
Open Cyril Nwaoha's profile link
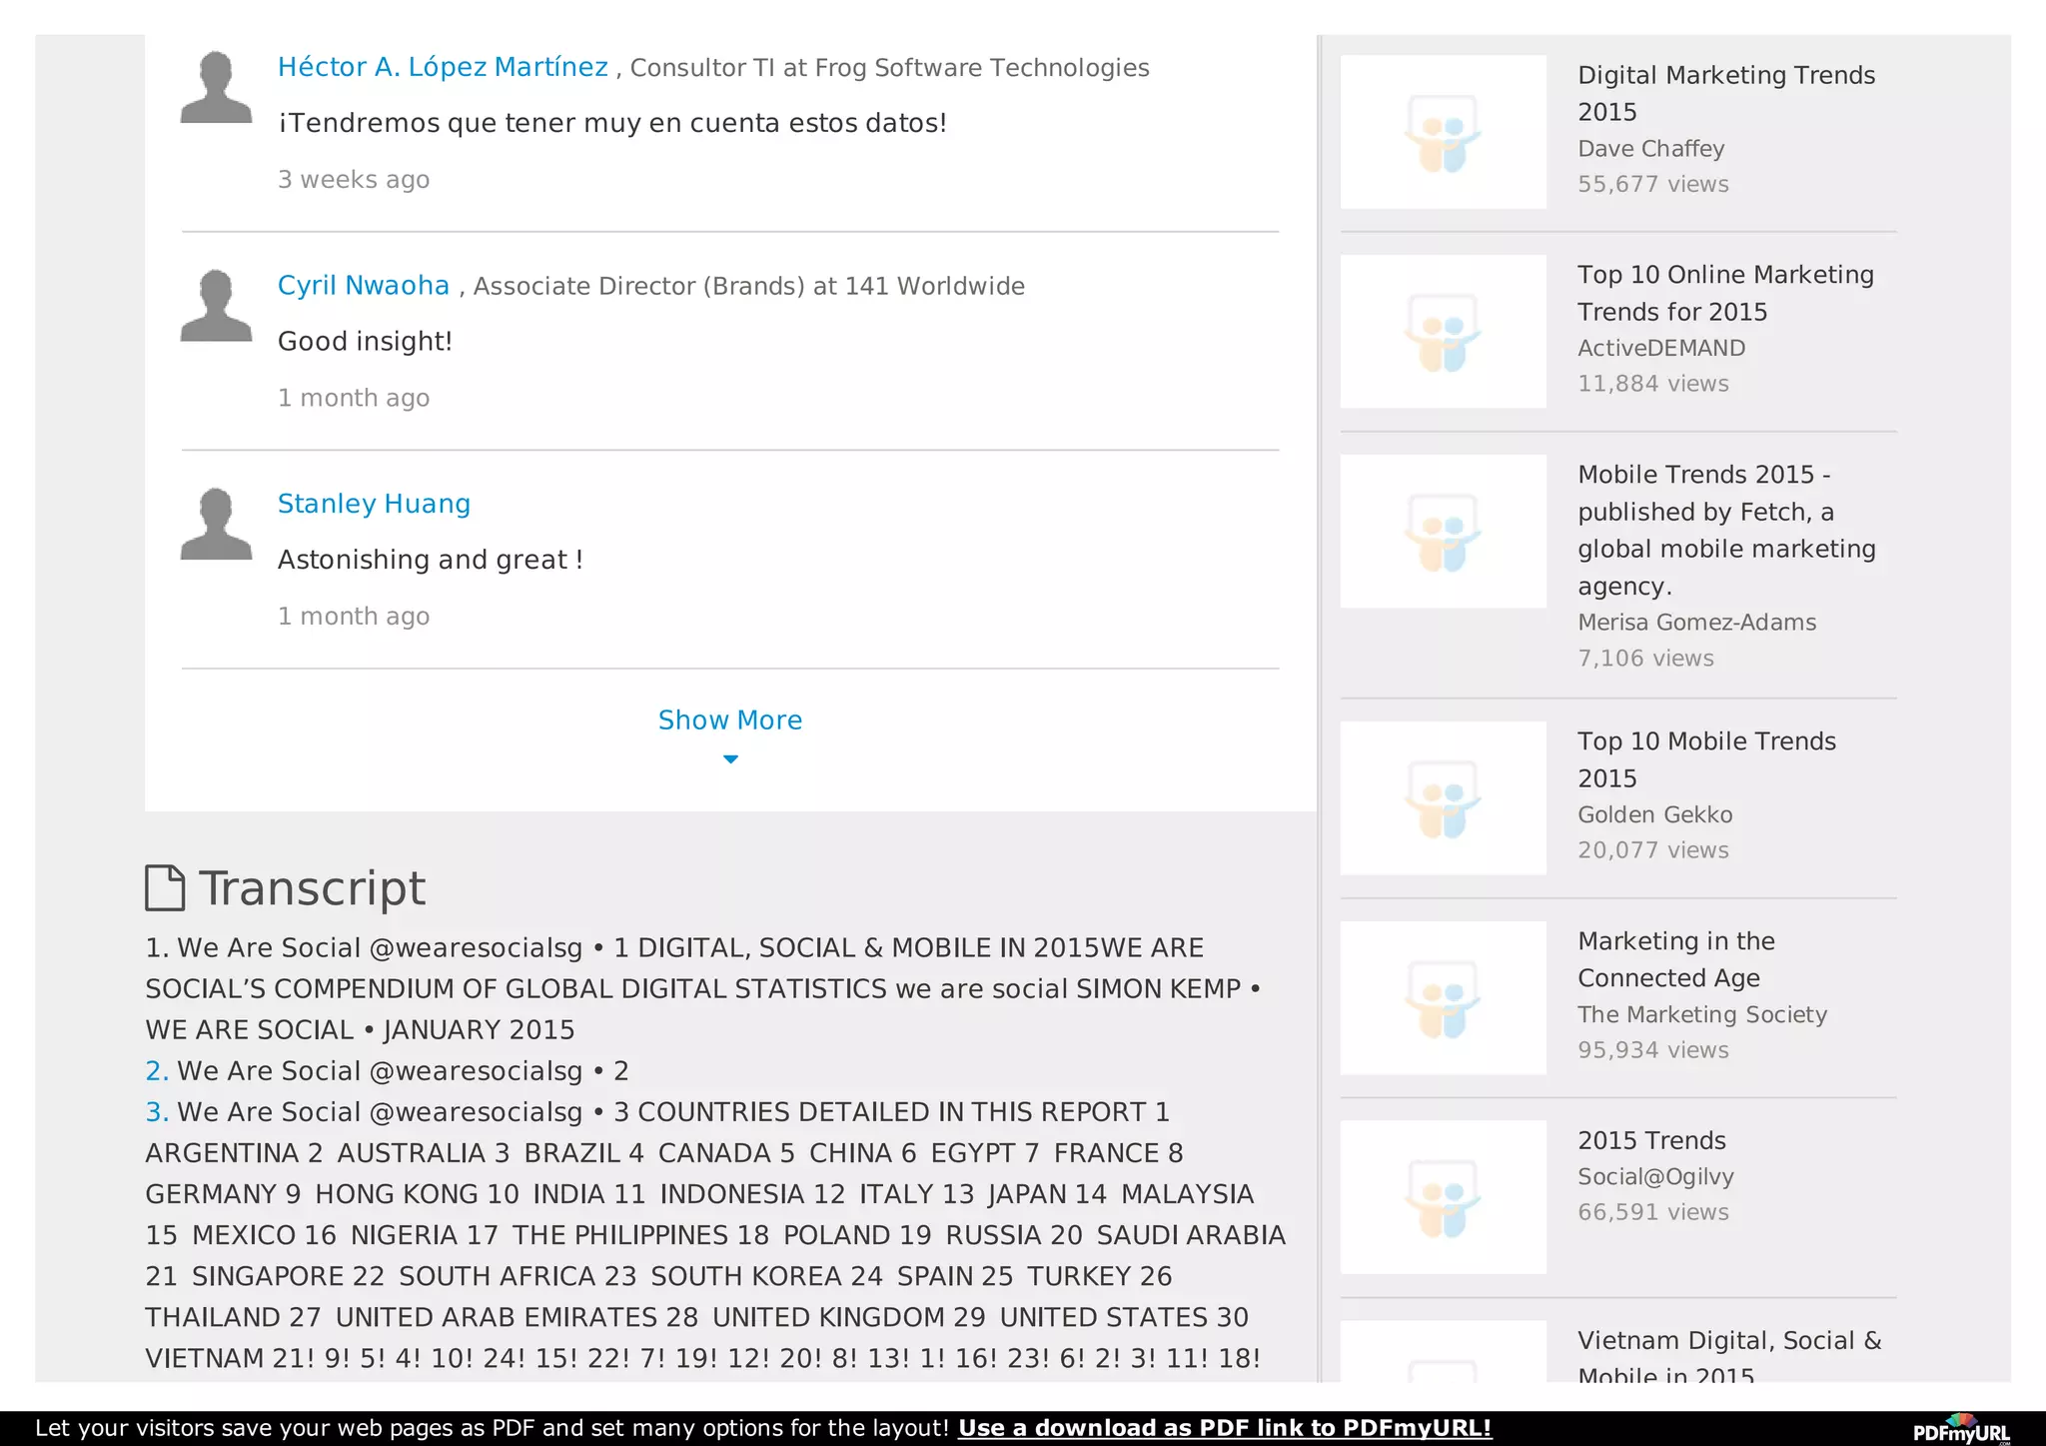364,286
